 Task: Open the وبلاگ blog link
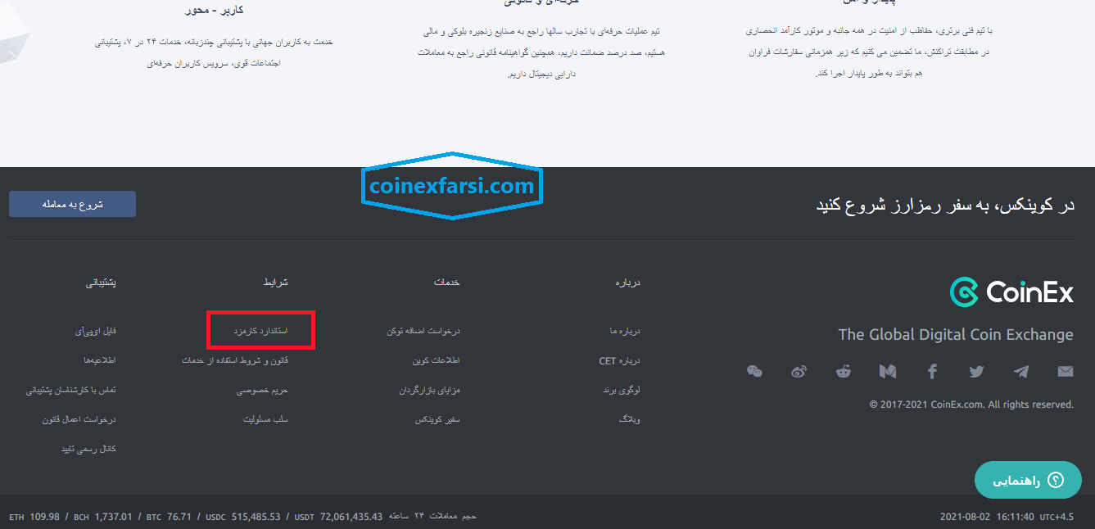tap(629, 419)
